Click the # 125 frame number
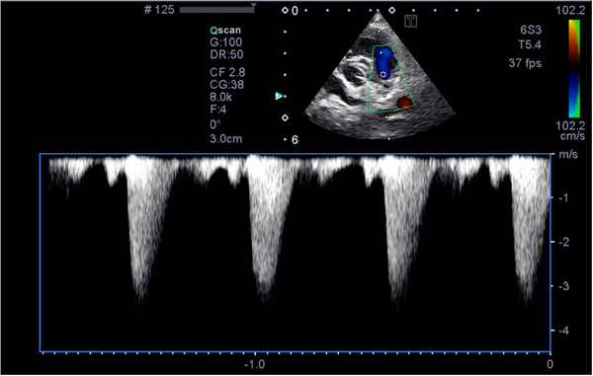The image size is (593, 376). coord(159,10)
